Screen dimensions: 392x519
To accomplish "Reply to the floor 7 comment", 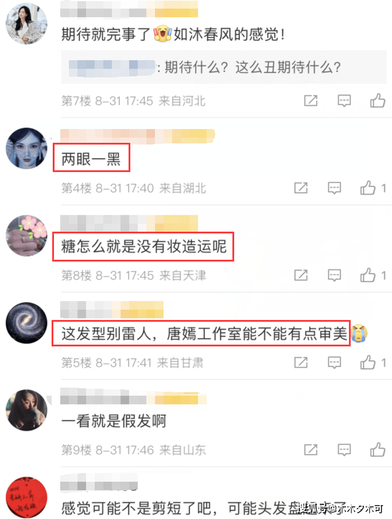I will tap(344, 100).
